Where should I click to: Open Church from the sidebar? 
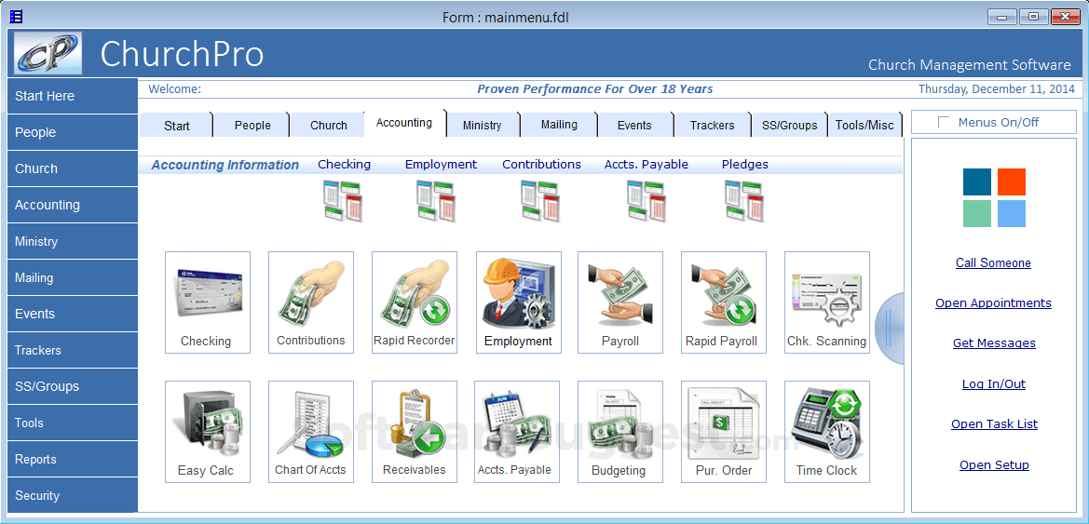tap(73, 168)
